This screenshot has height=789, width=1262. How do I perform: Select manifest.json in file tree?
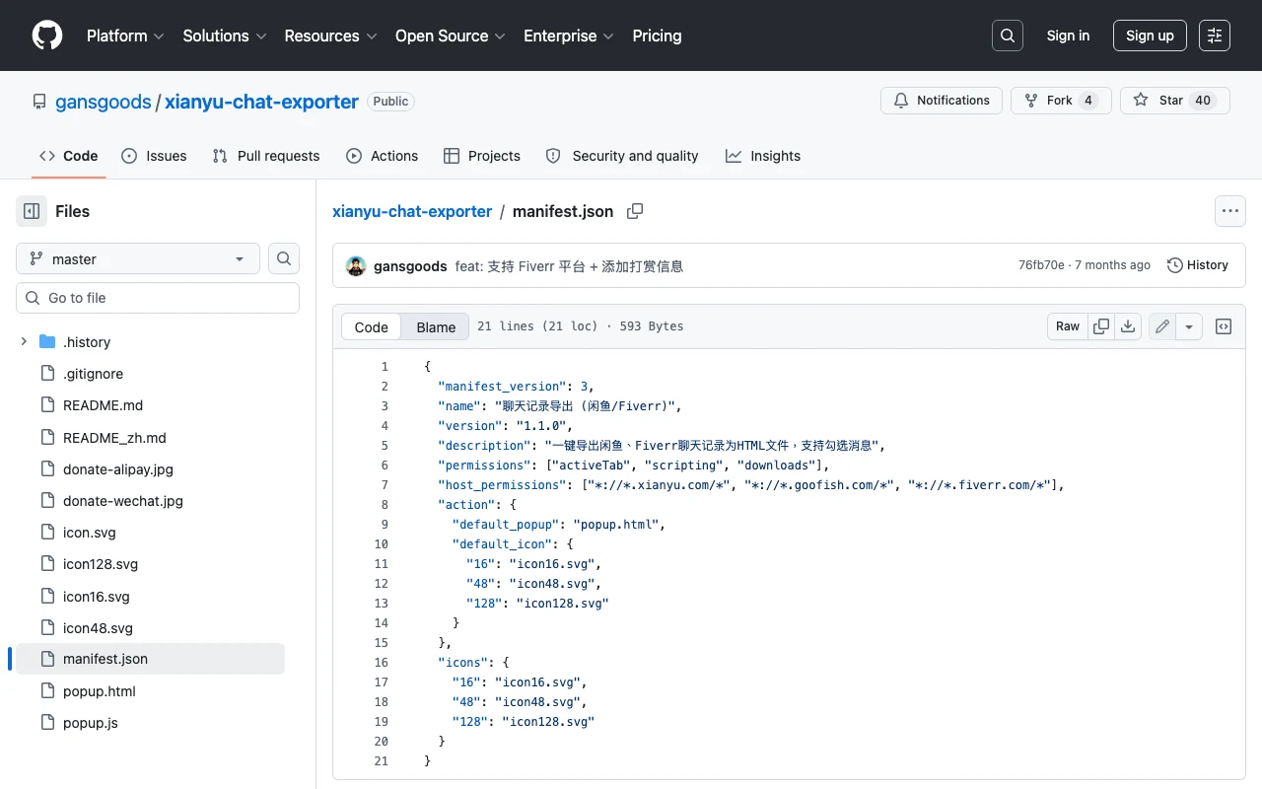150,659
